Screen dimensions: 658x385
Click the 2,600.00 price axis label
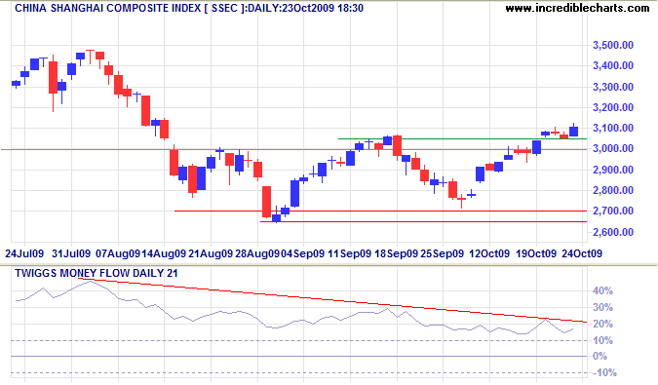[x=613, y=232]
